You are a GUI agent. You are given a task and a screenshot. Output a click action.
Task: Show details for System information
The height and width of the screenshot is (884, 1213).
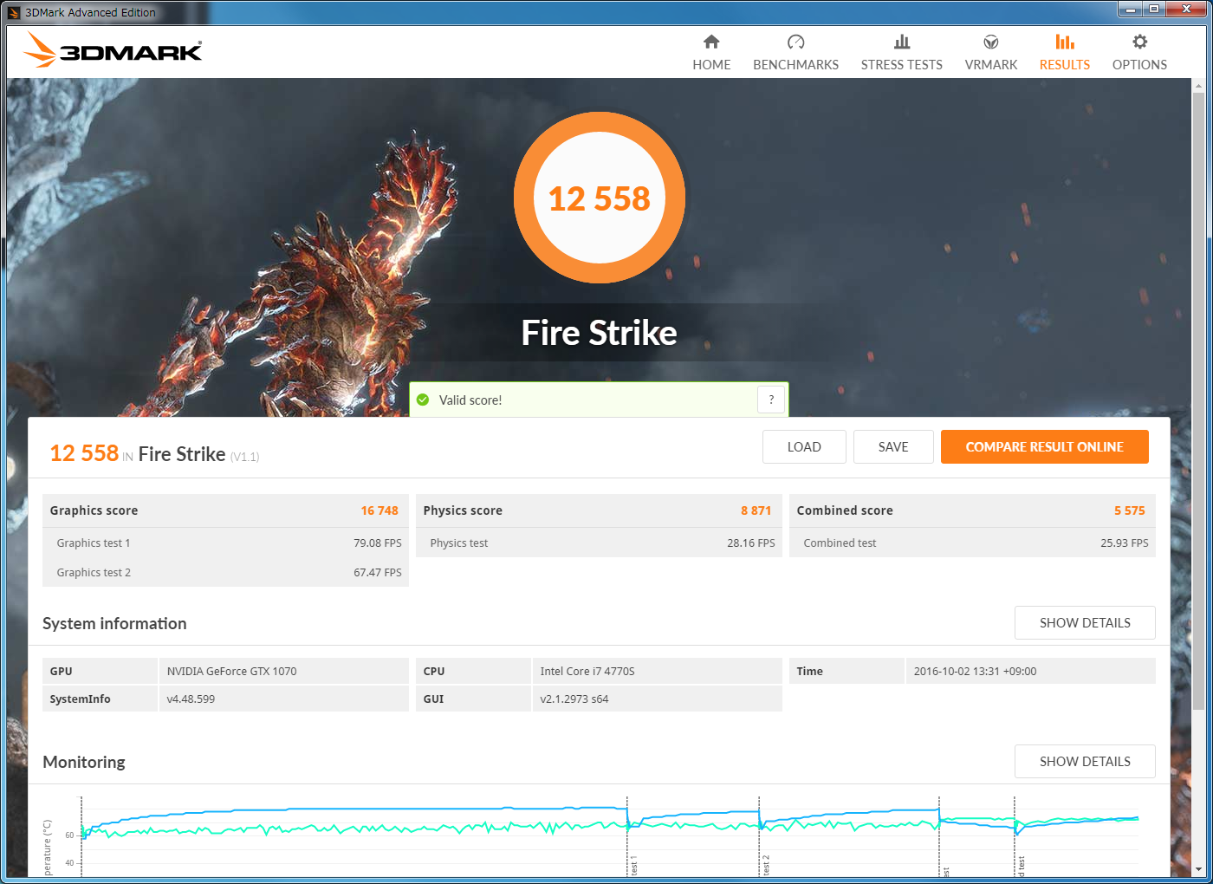coord(1085,623)
